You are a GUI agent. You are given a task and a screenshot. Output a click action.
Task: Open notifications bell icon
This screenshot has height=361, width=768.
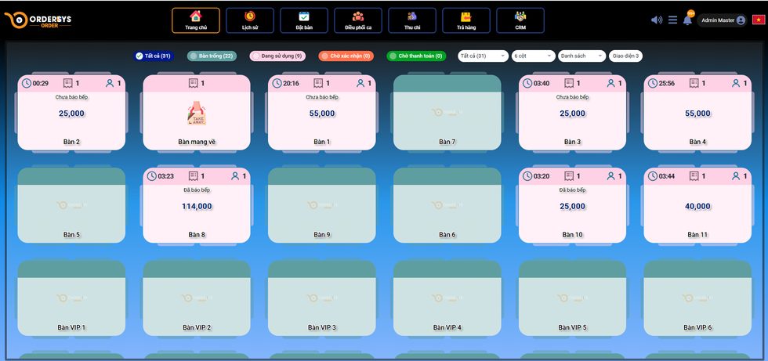pos(688,20)
